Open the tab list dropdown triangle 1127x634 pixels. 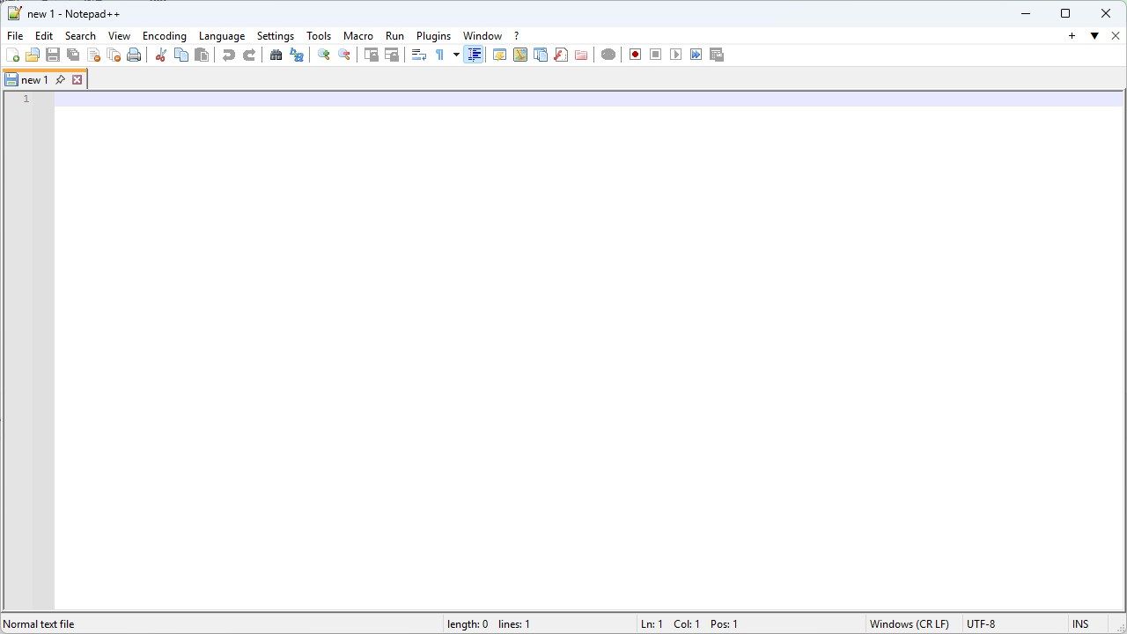pos(1094,36)
